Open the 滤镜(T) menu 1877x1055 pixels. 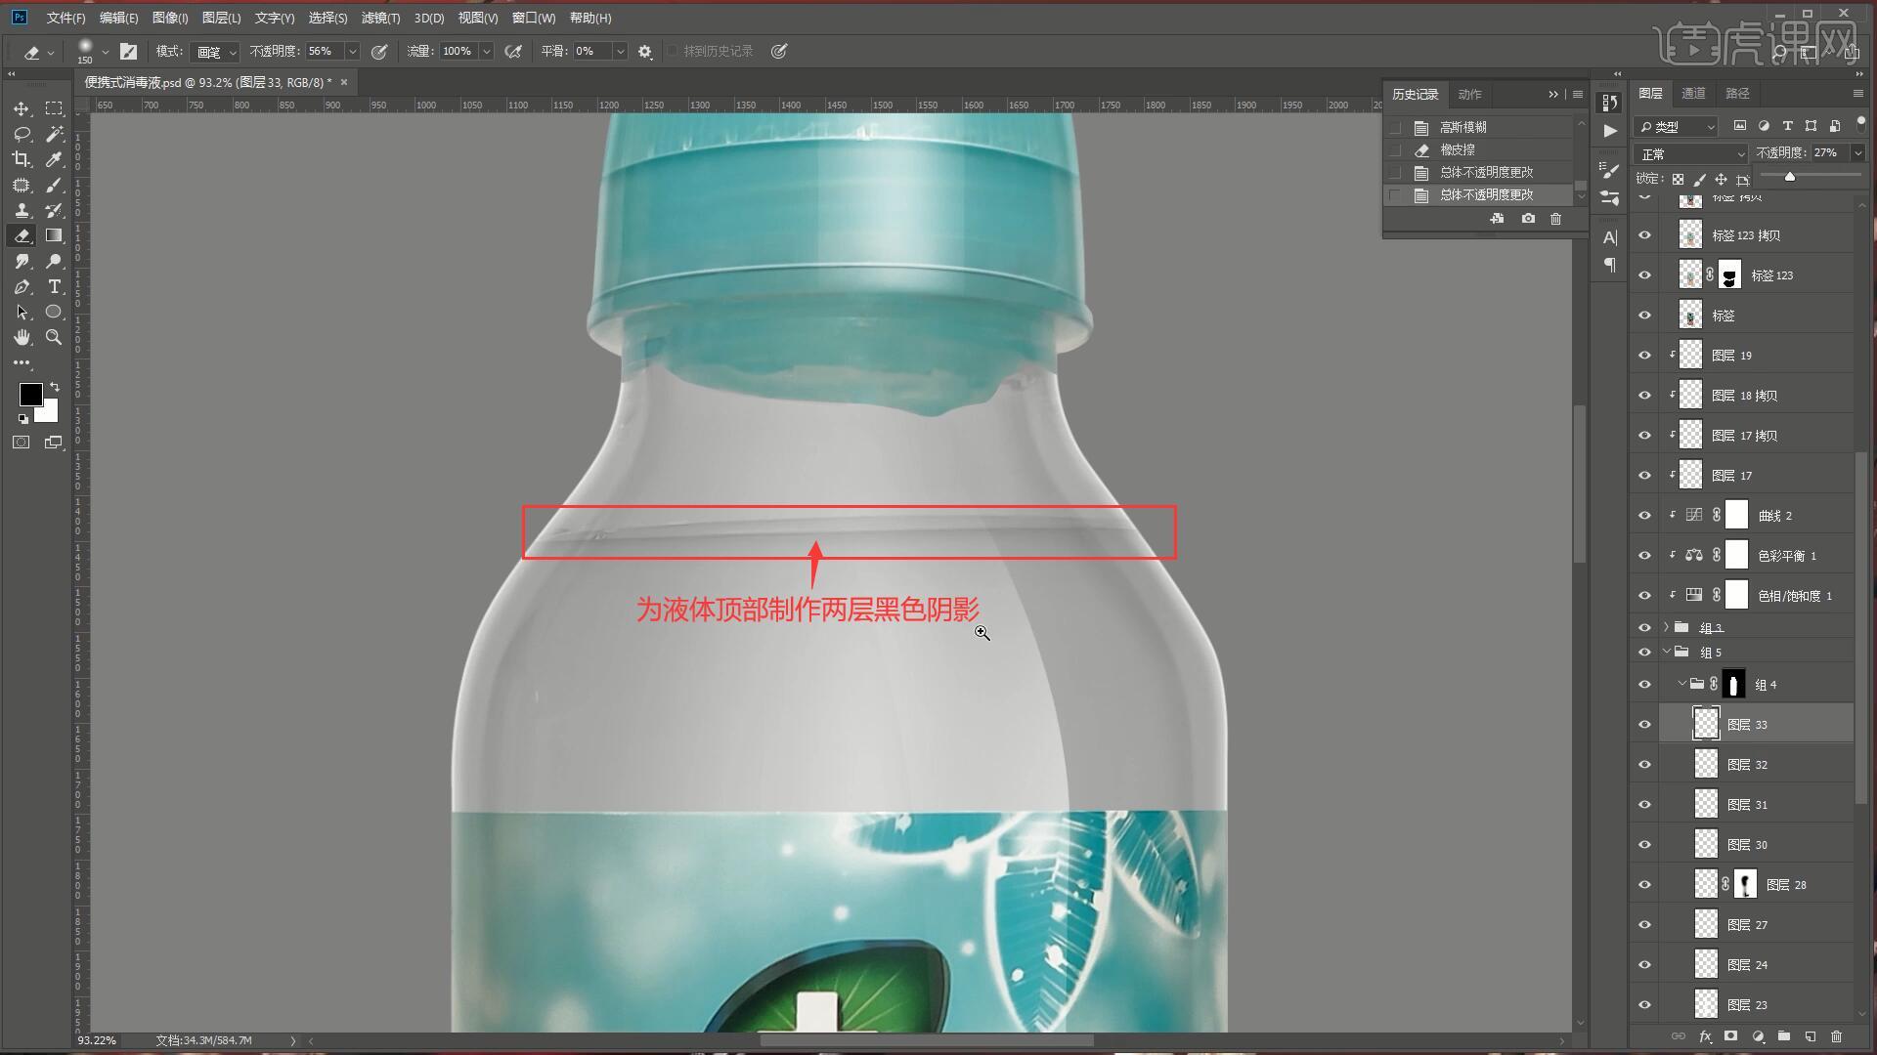[x=379, y=18]
